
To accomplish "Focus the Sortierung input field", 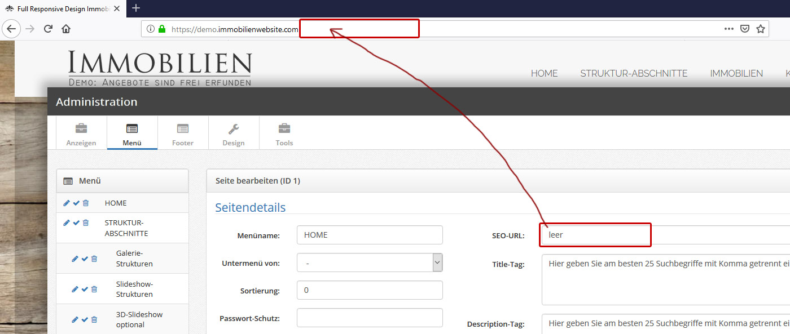I will pyautogui.click(x=370, y=290).
